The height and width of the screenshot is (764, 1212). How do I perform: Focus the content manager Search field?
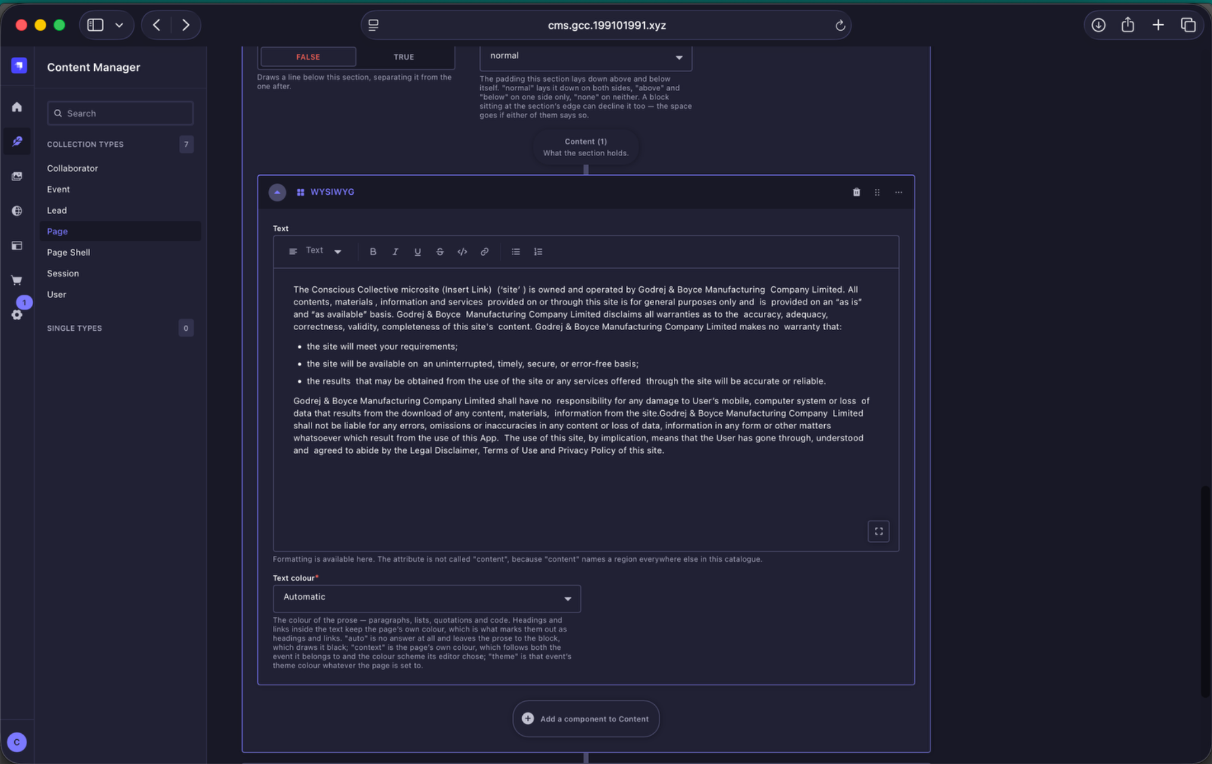pos(120,113)
